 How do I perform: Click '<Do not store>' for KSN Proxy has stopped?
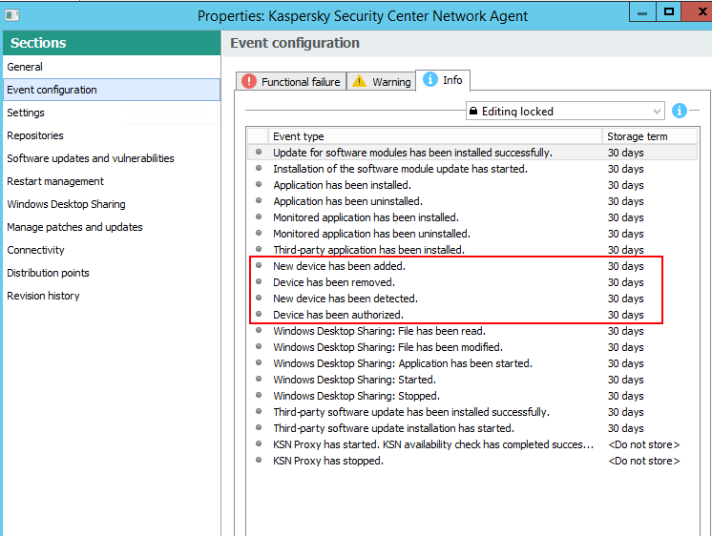pos(644,461)
